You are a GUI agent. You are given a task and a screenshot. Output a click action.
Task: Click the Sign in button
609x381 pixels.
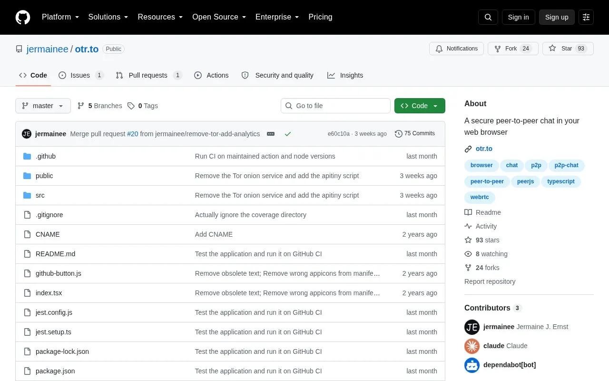(x=518, y=17)
